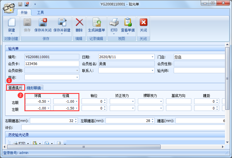Open right eye 球镜 value dropdown
The height and width of the screenshot is (158, 232).
point(48,102)
